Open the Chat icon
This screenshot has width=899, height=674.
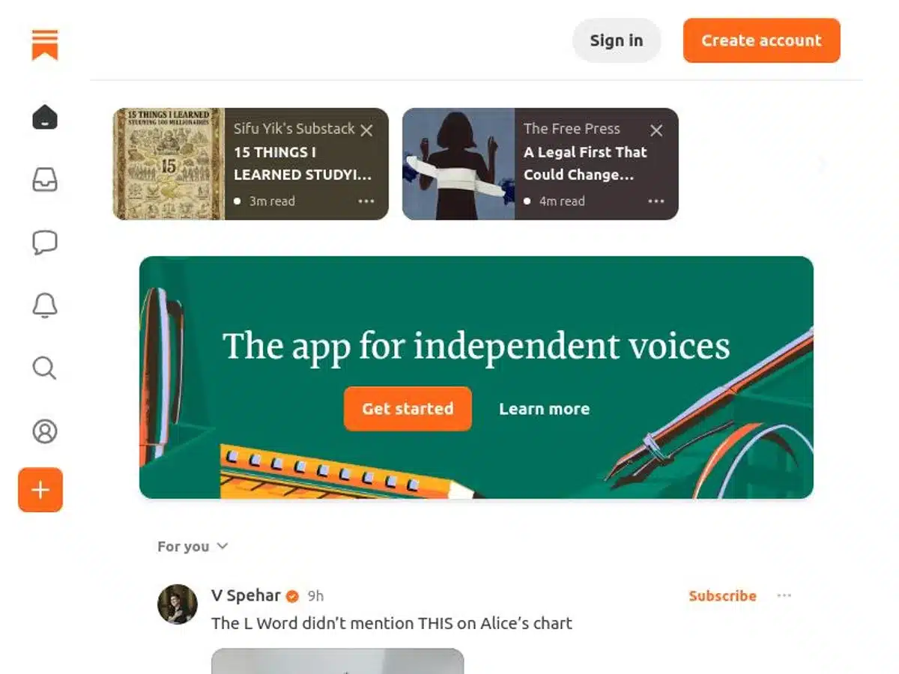tap(45, 242)
